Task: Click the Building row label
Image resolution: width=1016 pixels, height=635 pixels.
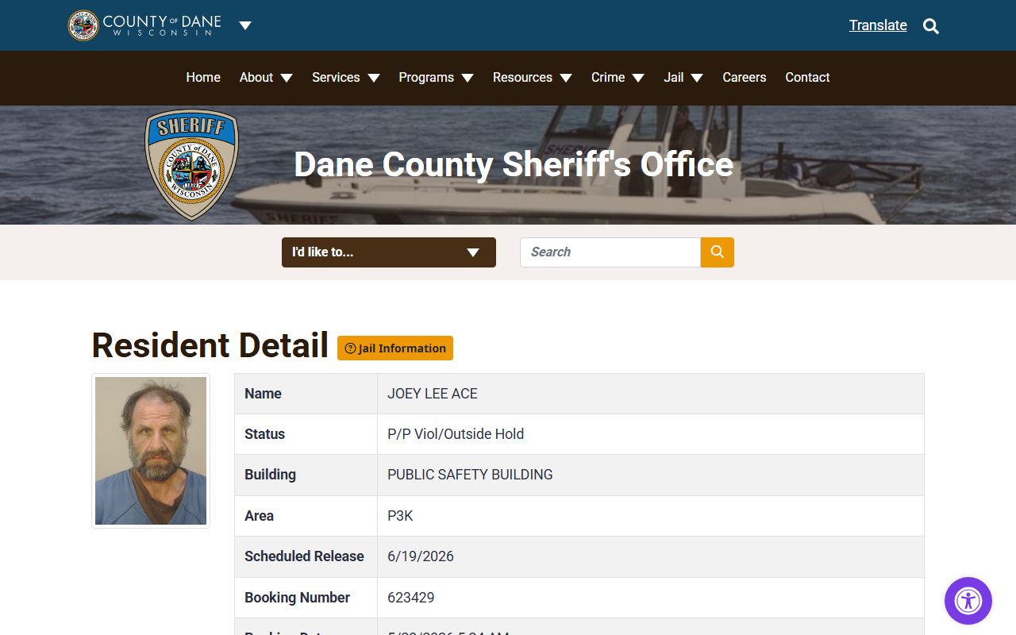Action: point(270,475)
